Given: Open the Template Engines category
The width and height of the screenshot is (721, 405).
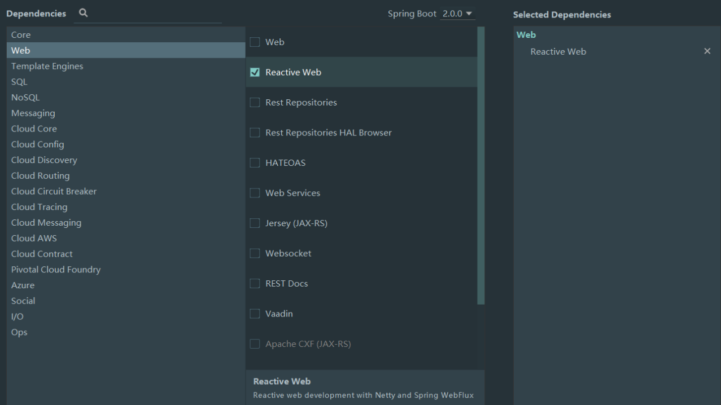Looking at the screenshot, I should click(x=126, y=66).
